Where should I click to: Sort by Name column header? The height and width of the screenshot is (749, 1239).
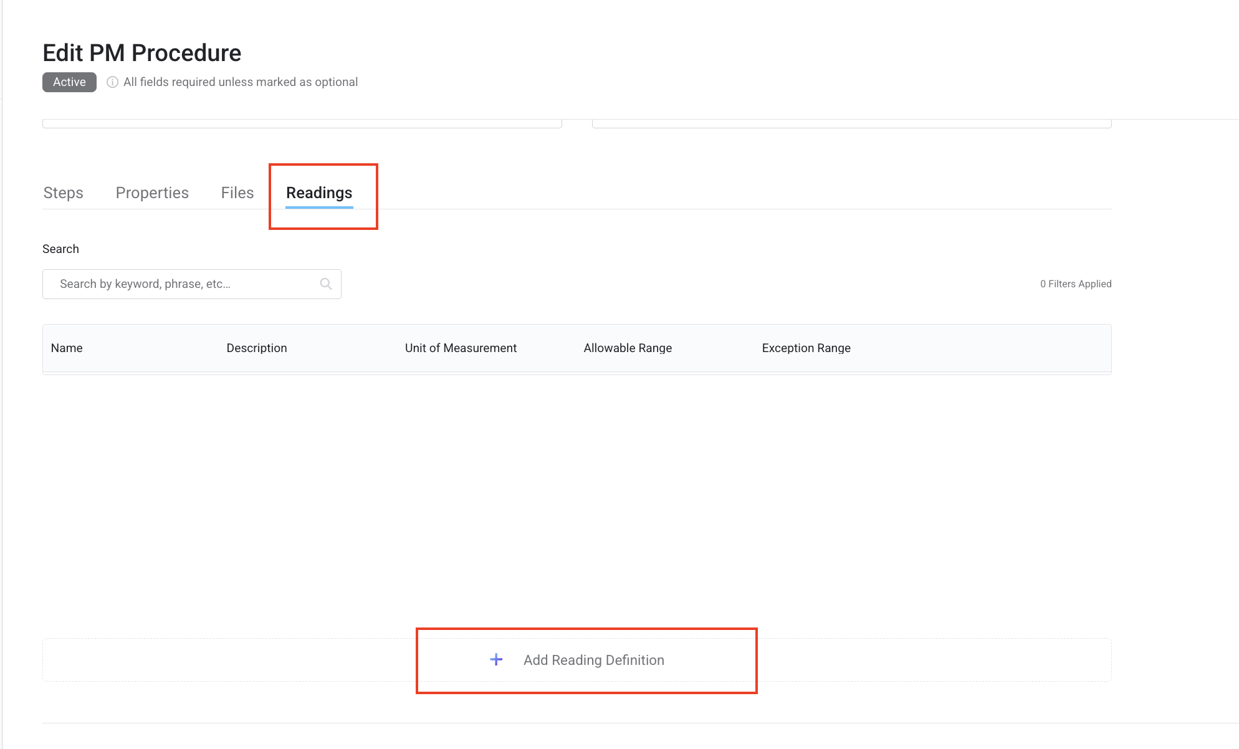click(67, 348)
